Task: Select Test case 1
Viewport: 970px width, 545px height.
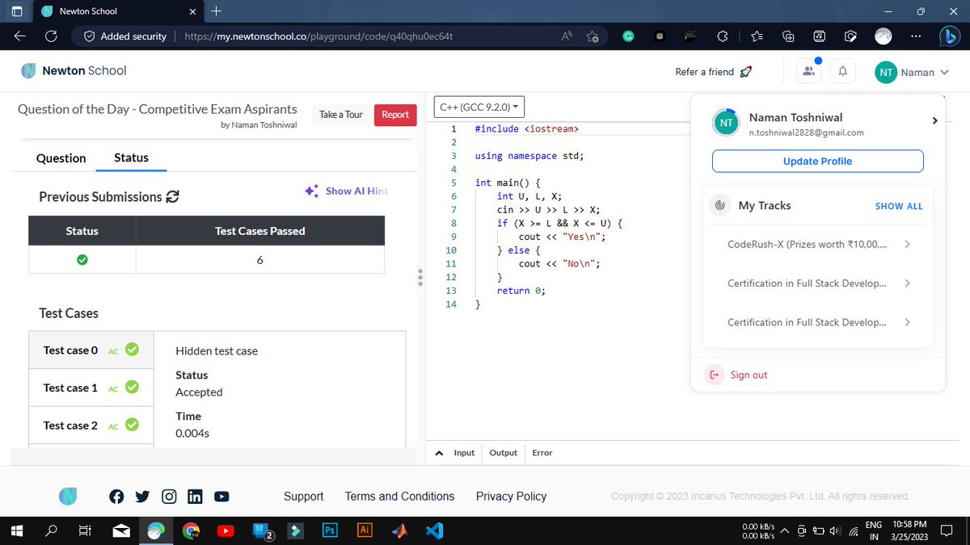Action: pyautogui.click(x=91, y=388)
